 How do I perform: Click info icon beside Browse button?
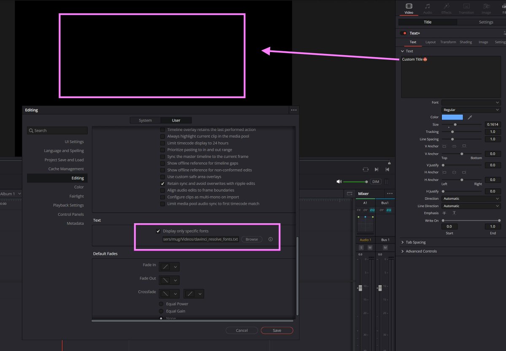click(270, 239)
